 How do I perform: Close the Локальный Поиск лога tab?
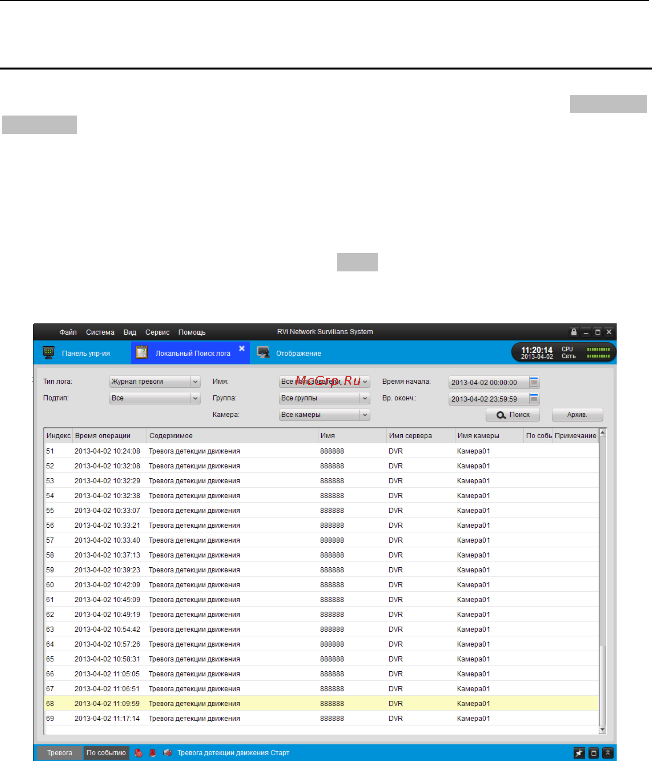[x=242, y=348]
